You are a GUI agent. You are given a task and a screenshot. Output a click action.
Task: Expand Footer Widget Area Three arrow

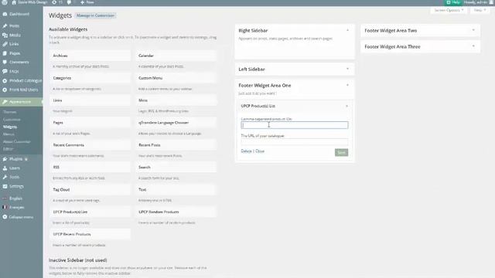(x=473, y=46)
